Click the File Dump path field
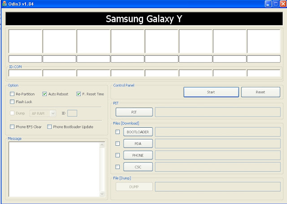Image resolution: width=287 pixels, height=204 pixels. tap(218, 187)
